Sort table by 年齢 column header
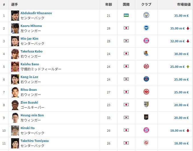193x151 pixels. (108, 5)
